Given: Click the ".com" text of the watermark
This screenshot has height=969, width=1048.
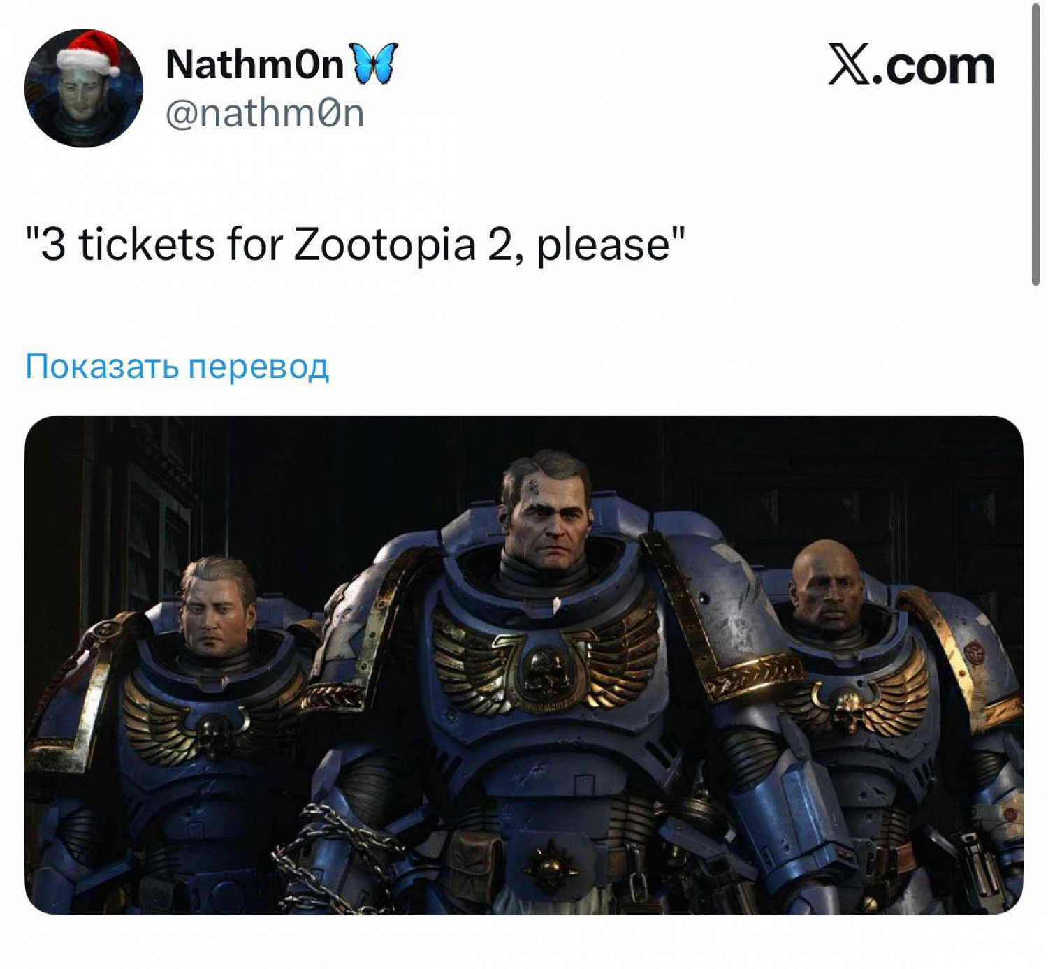Looking at the screenshot, I should point(933,67).
